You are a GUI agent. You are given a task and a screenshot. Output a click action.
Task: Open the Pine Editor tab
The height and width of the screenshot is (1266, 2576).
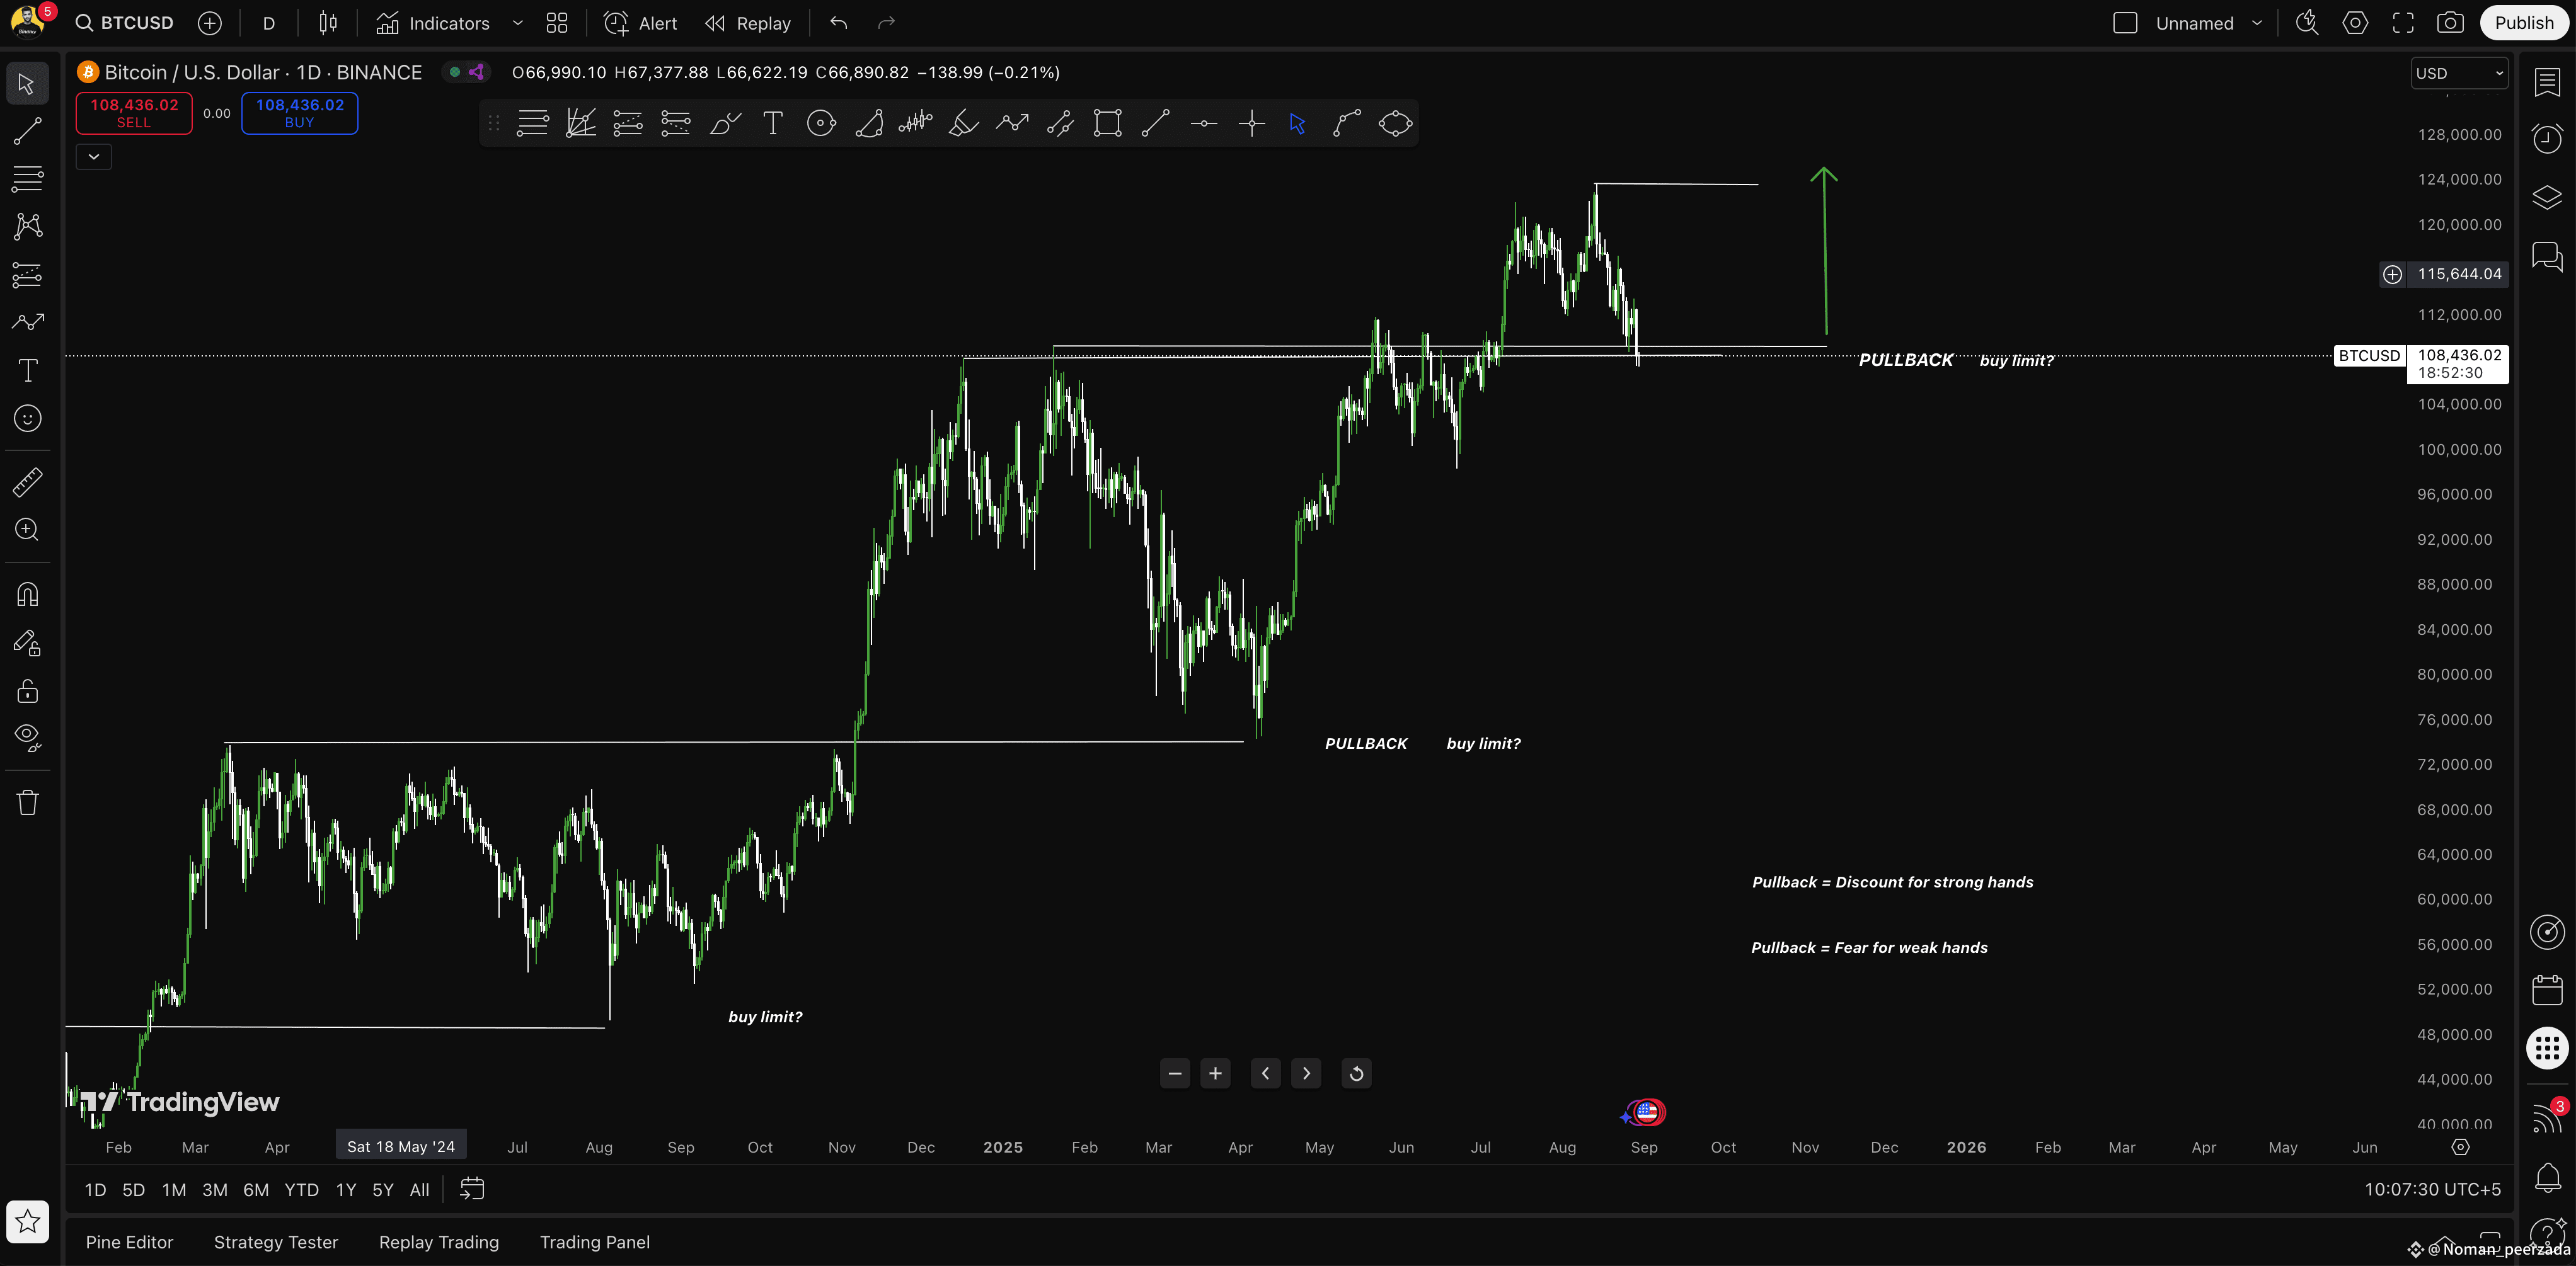pyautogui.click(x=129, y=1242)
